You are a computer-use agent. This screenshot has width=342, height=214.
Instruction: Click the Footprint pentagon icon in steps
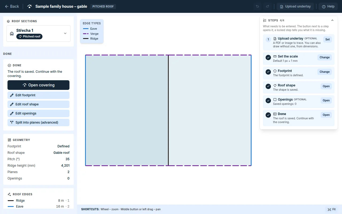click(x=275, y=71)
